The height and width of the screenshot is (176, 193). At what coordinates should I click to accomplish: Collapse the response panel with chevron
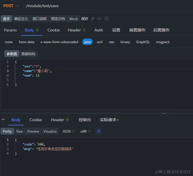3,119
